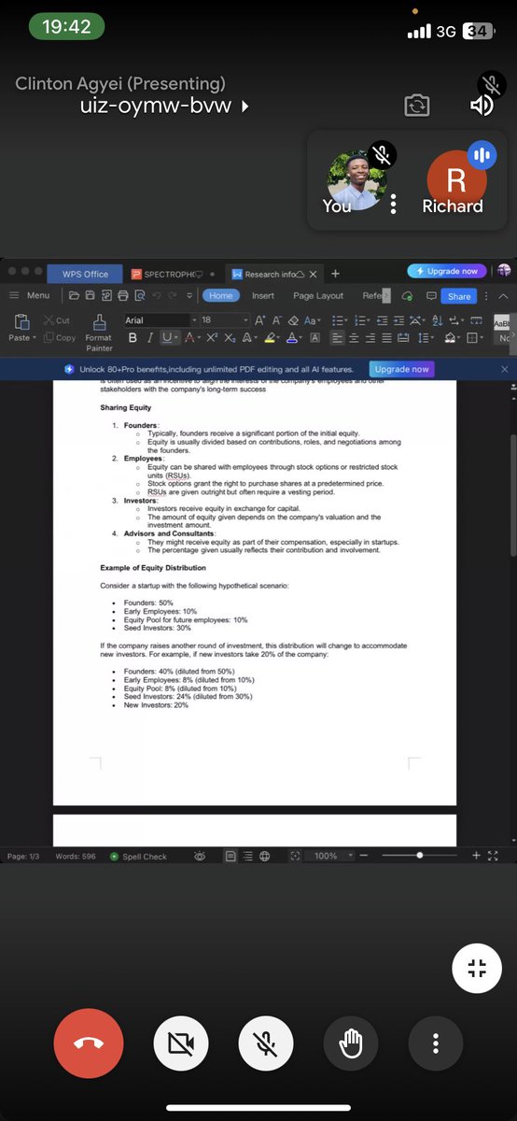Toggle eye protection mode icon
The image size is (517, 1121).
tap(199, 856)
